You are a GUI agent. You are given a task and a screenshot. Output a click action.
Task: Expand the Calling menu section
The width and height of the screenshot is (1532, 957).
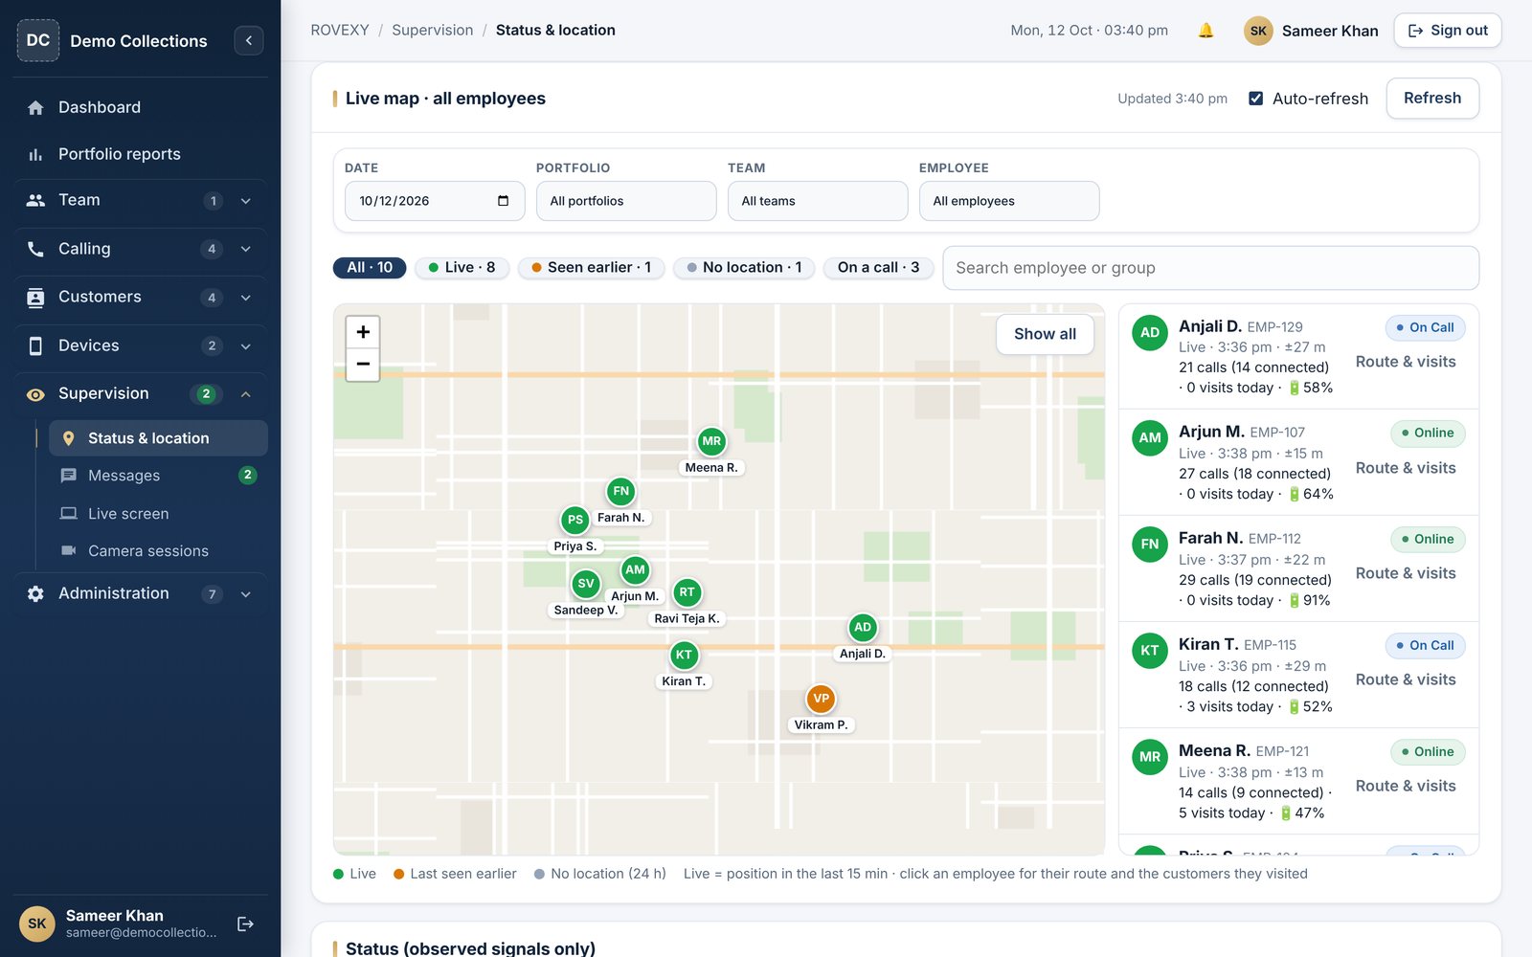(x=141, y=249)
